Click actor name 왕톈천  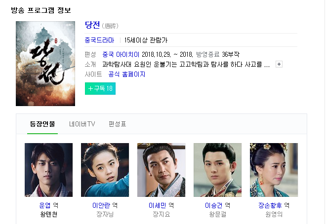(48, 214)
